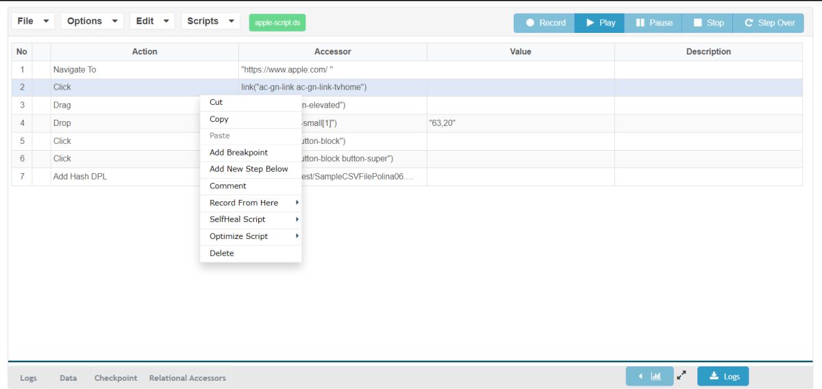Play the script
Viewport: 822px width, 389px height.
point(599,23)
